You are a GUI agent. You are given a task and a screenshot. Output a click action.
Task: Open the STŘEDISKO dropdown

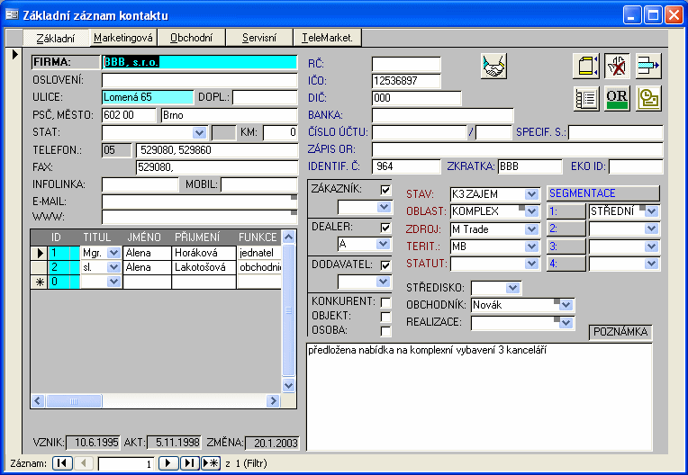point(512,288)
